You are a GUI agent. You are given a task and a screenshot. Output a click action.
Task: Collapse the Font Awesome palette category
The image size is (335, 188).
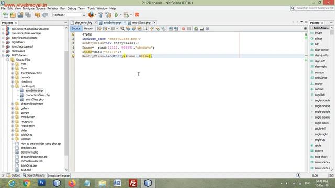(x=311, y=28)
